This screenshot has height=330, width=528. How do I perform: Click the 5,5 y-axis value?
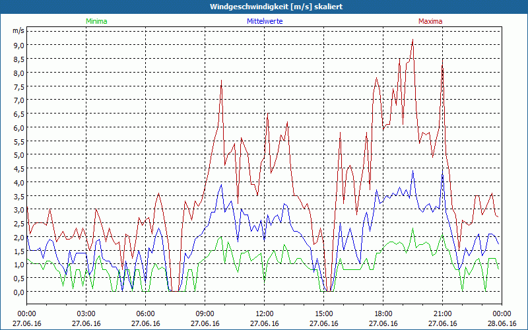19,141
